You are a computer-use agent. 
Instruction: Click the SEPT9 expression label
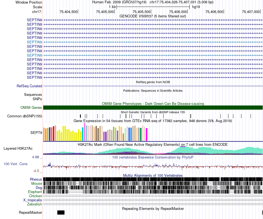[36, 133]
